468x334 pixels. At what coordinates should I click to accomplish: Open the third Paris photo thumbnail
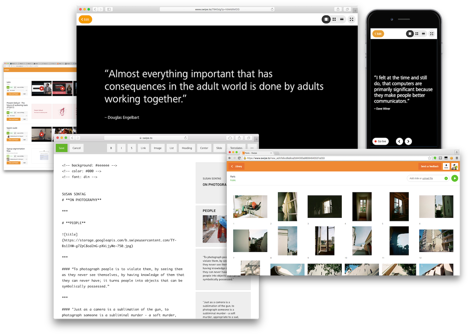tap(325, 207)
